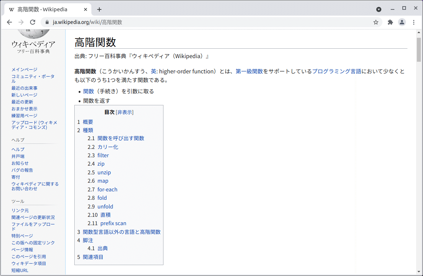Click the browser back arrow
The width and height of the screenshot is (423, 276).
(9, 22)
